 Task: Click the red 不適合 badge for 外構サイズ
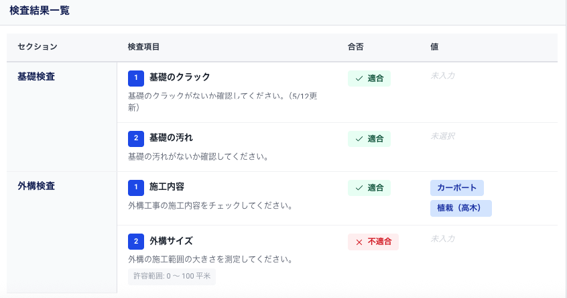(373, 242)
